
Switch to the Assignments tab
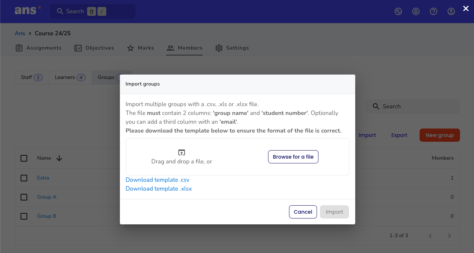[39, 48]
